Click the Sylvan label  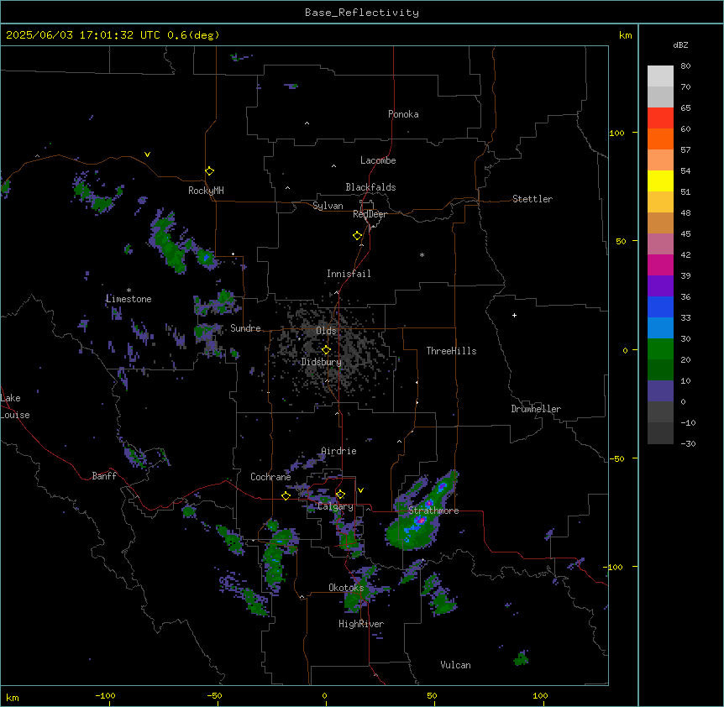point(328,206)
